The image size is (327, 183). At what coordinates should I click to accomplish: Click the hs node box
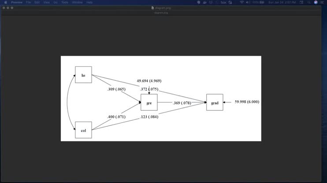(83, 75)
